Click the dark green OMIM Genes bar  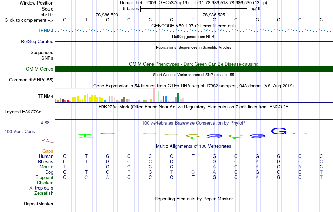tap(193, 69)
